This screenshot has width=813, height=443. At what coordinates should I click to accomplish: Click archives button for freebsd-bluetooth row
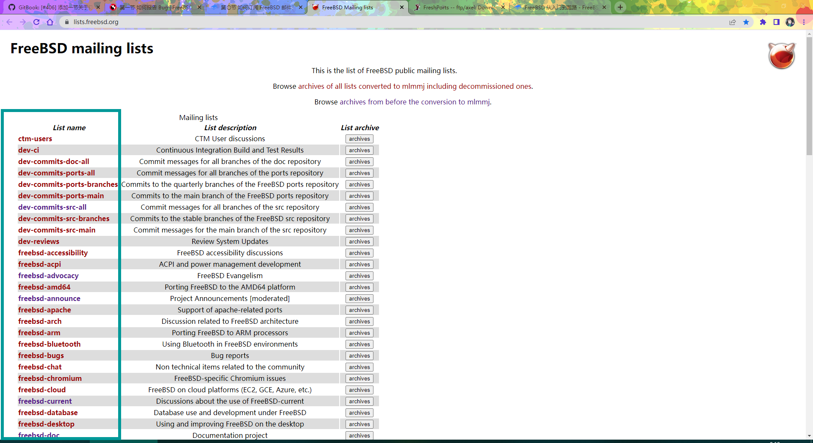359,344
